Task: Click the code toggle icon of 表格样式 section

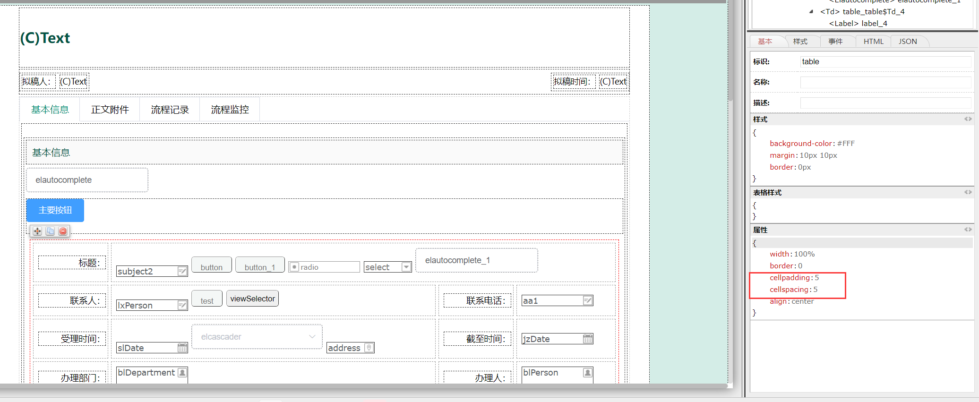Action: (968, 192)
